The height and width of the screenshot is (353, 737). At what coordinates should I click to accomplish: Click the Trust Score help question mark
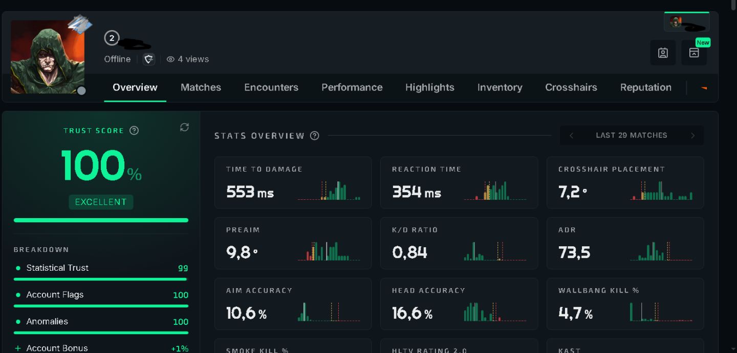tap(134, 130)
